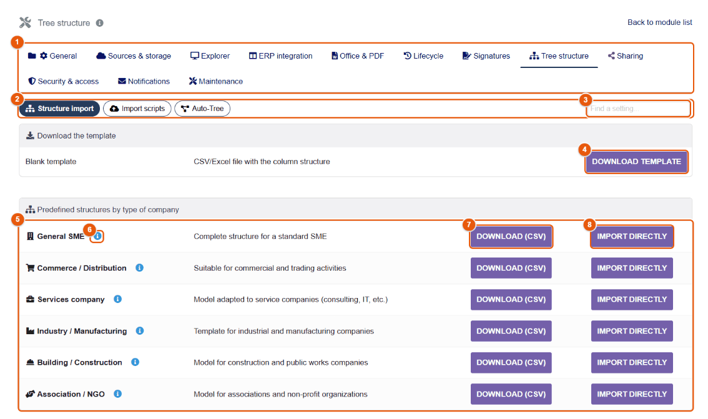Import the General SME structure directly
The height and width of the screenshot is (419, 708).
point(632,236)
